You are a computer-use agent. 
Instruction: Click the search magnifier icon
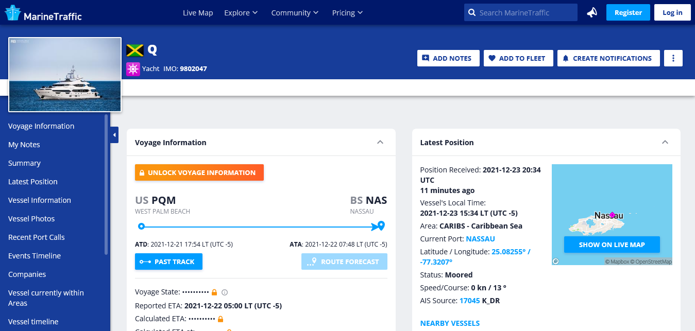472,13
